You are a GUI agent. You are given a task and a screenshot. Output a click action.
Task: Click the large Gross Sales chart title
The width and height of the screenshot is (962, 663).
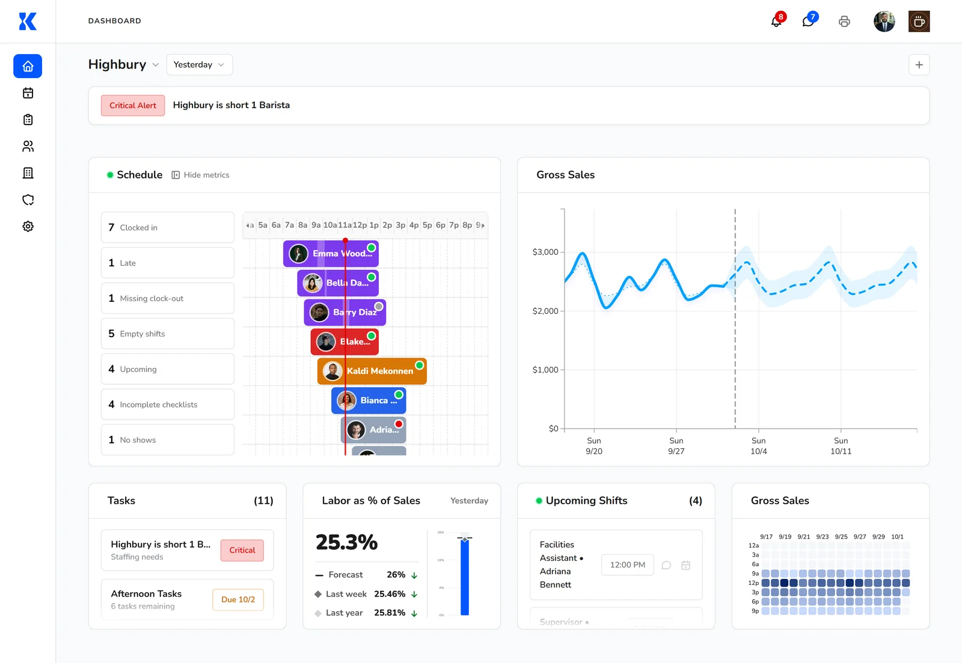tap(566, 175)
